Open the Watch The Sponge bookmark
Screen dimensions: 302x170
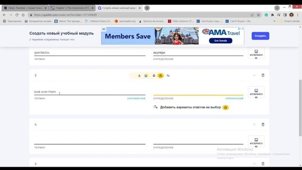[68, 21]
